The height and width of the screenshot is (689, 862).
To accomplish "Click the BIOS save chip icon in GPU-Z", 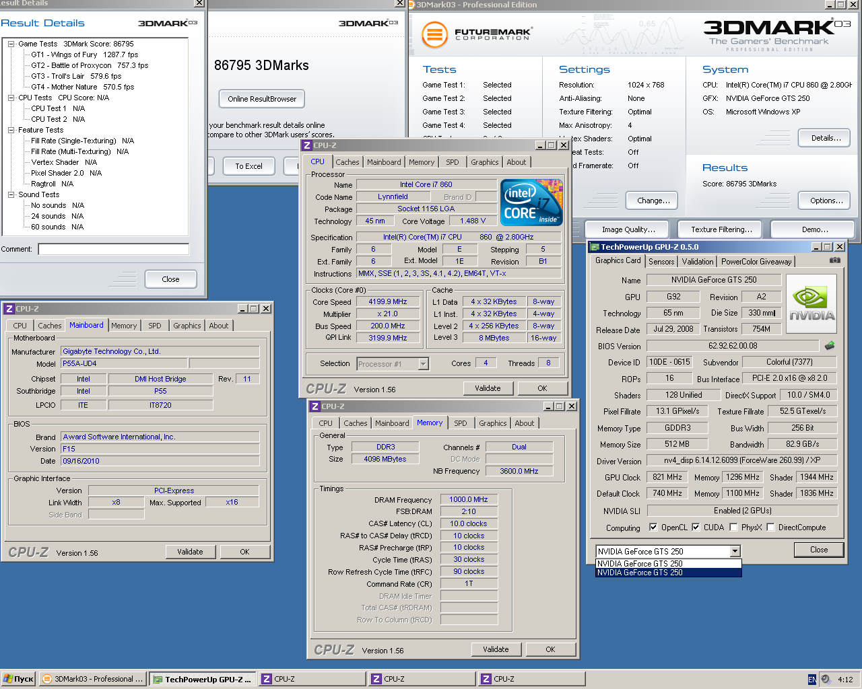I will pyautogui.click(x=830, y=345).
